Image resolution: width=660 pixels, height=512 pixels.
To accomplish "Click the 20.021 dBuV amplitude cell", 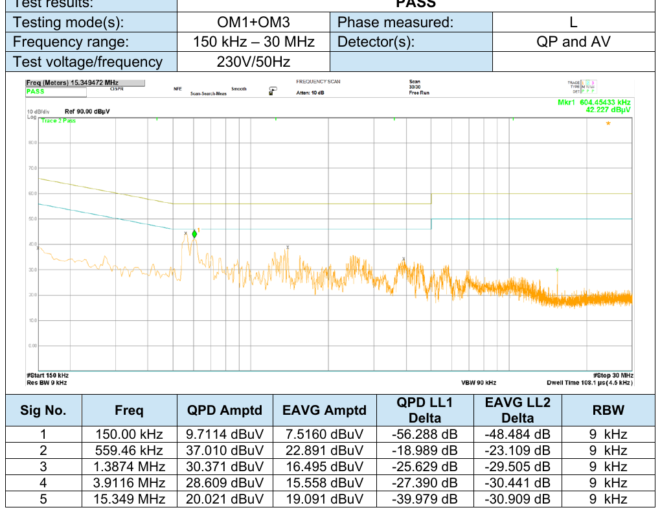I will (x=225, y=499).
